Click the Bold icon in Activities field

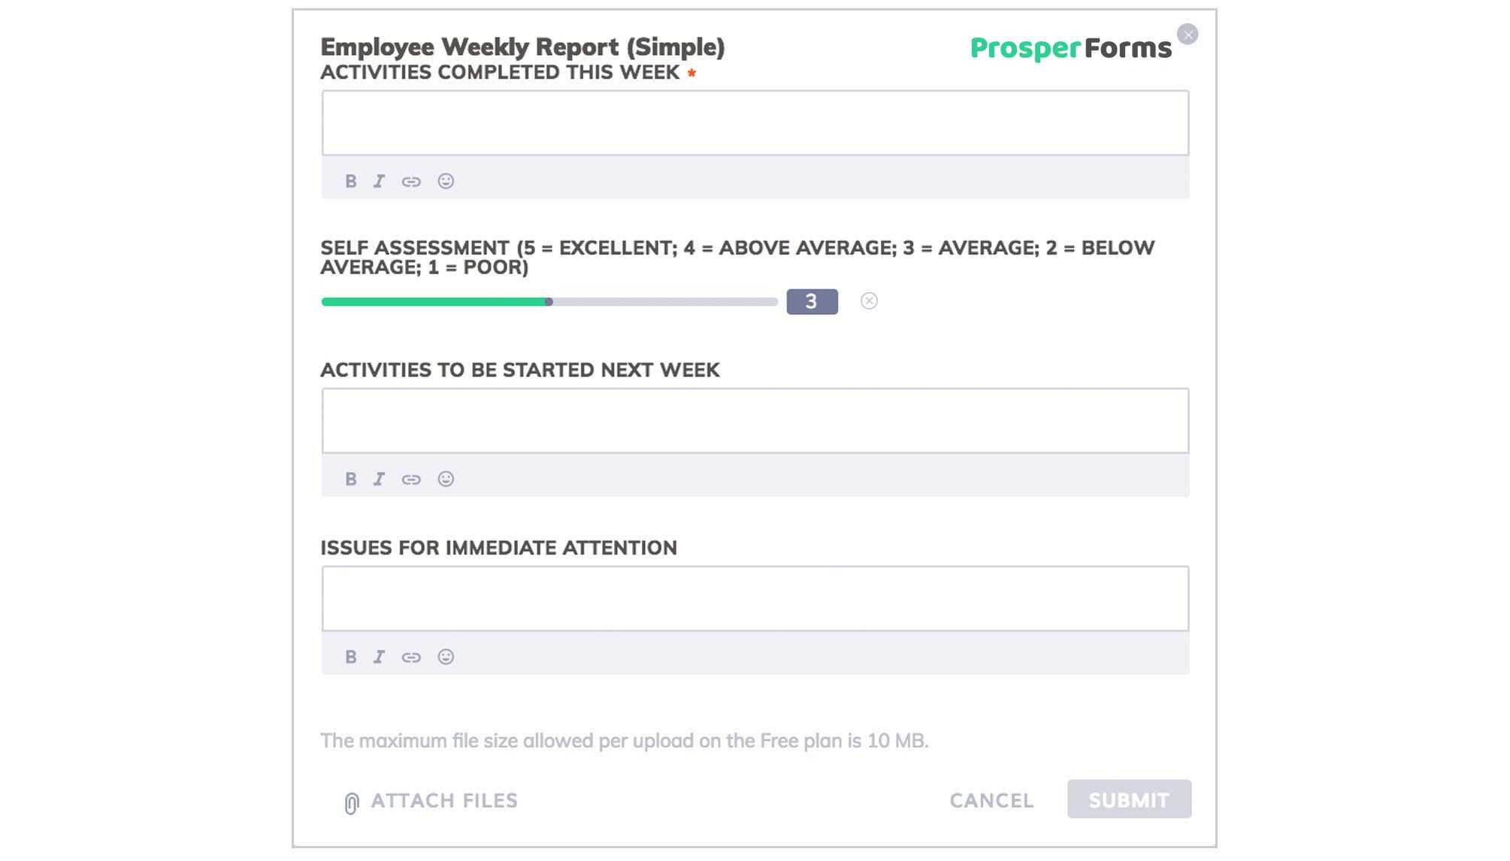[352, 180]
